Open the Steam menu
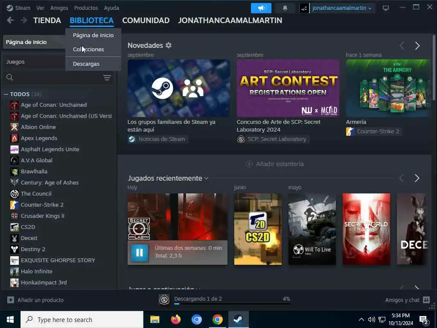The width and height of the screenshot is (437, 328). pyautogui.click(x=23, y=8)
